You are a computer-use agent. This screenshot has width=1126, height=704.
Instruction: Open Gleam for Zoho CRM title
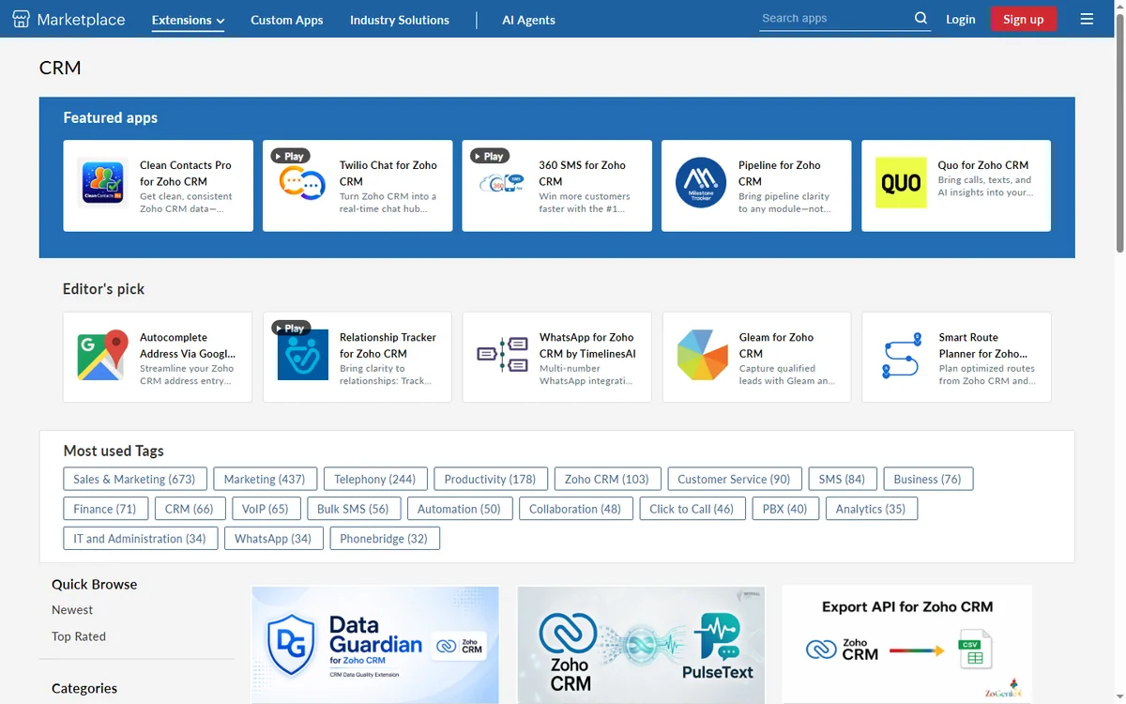(776, 345)
